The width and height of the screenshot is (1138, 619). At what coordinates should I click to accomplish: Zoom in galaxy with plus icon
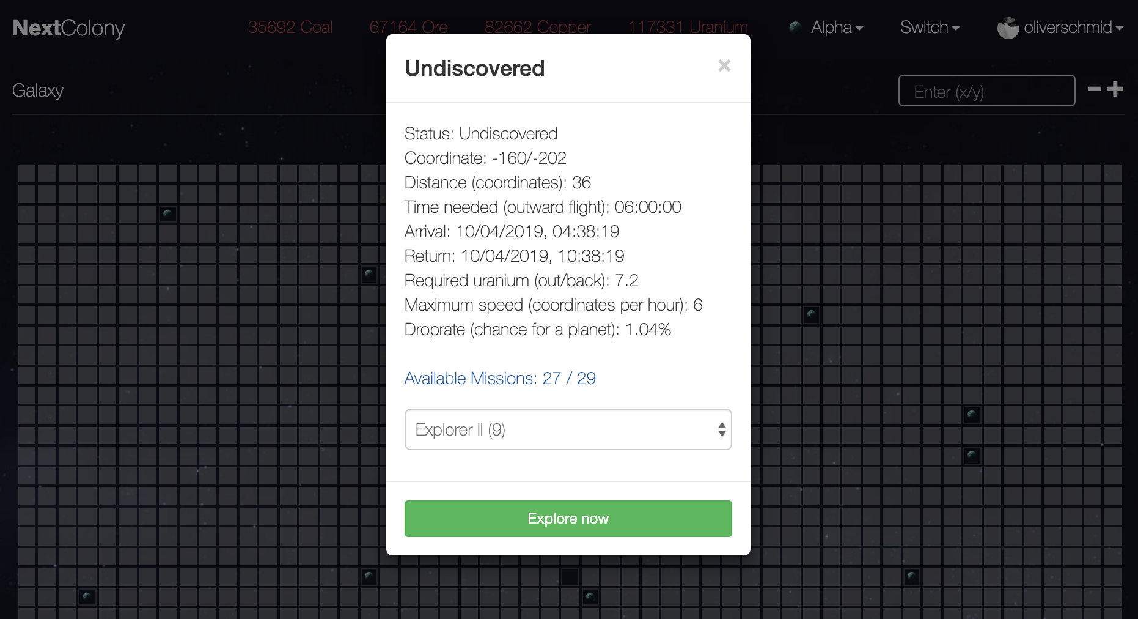click(1115, 89)
